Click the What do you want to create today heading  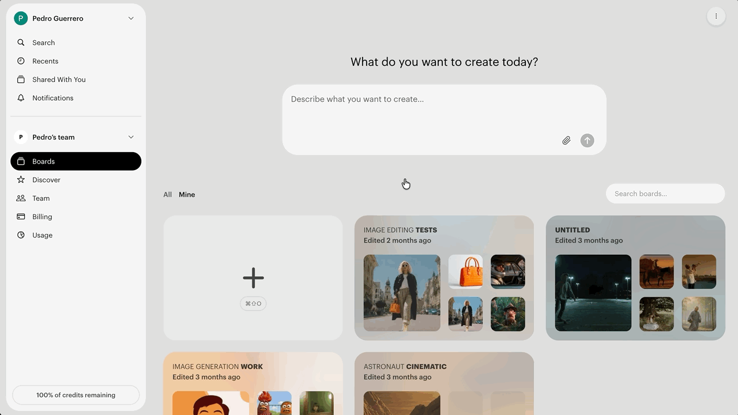point(444,62)
